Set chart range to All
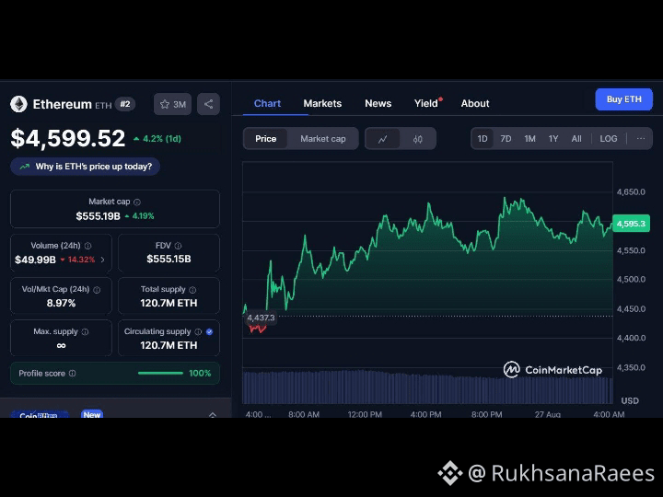 [x=576, y=139]
